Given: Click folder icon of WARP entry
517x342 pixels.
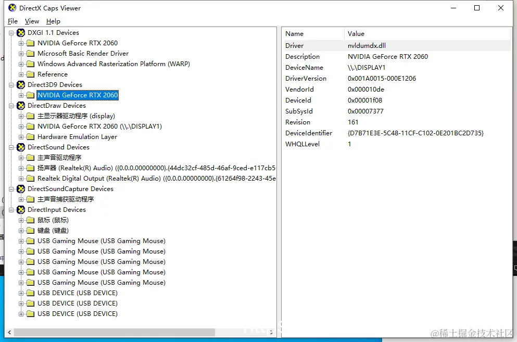Looking at the screenshot, I should [x=30, y=64].
